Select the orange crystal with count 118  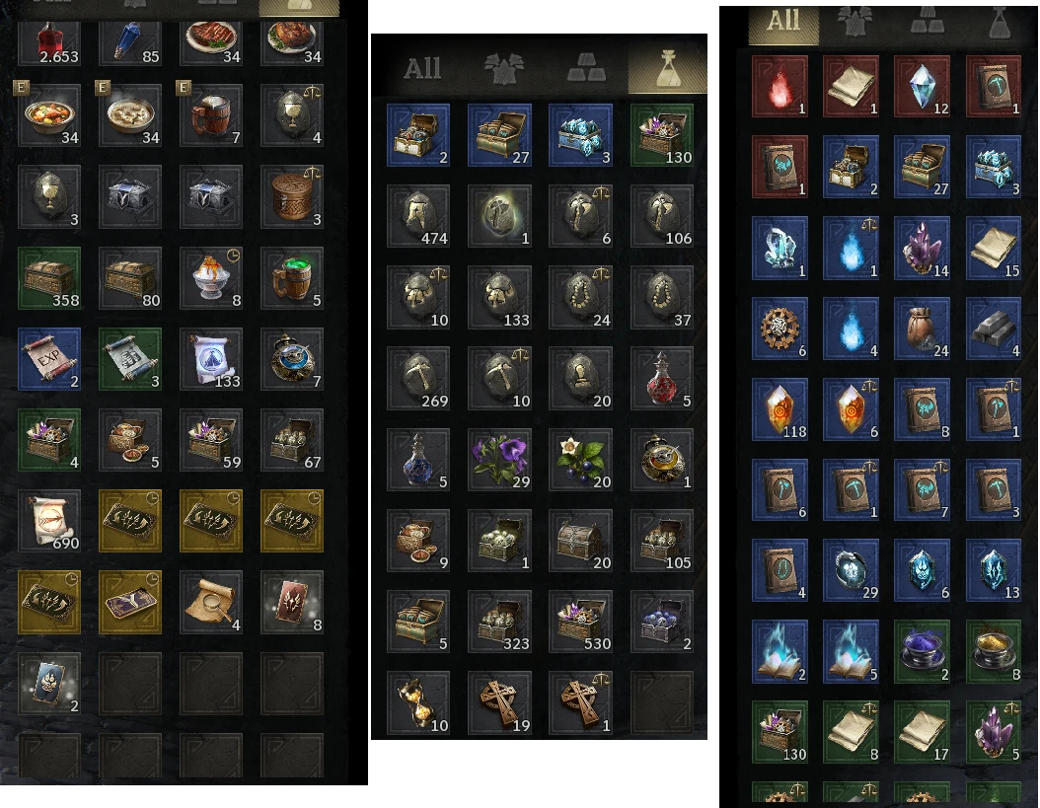(780, 410)
